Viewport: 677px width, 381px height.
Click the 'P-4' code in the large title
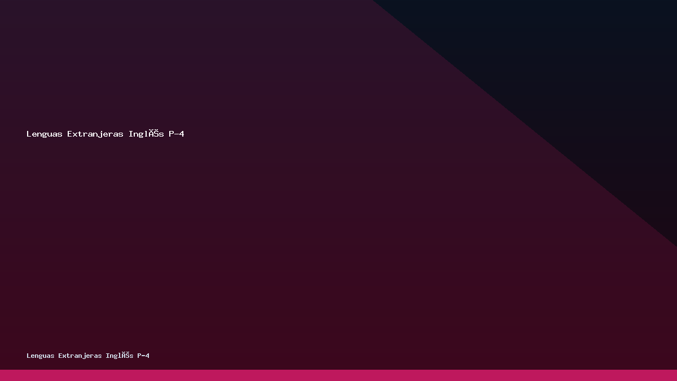[x=177, y=134]
